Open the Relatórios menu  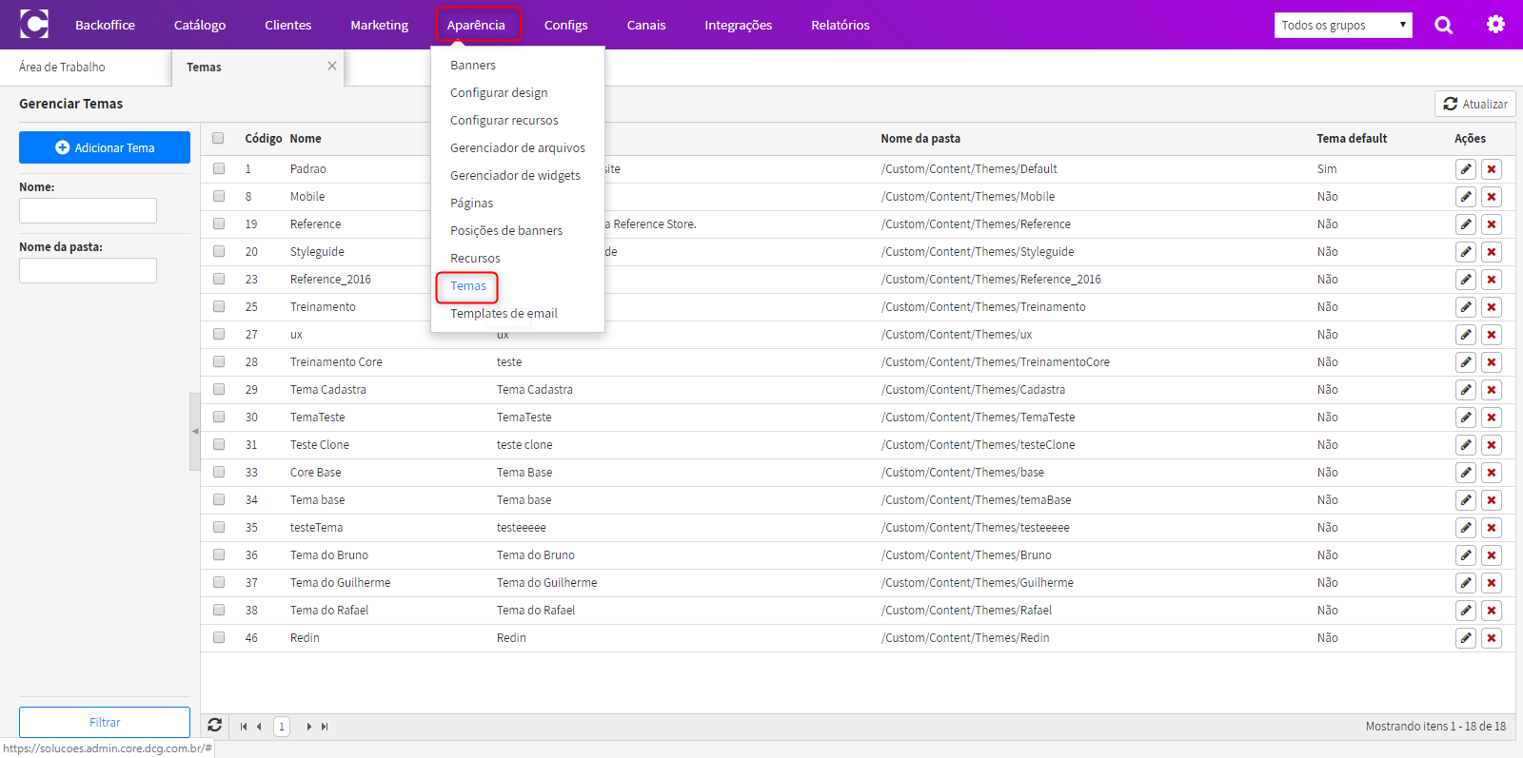point(841,25)
